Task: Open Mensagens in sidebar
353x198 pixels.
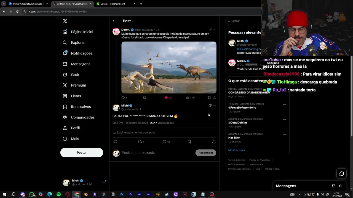Action: (77, 64)
